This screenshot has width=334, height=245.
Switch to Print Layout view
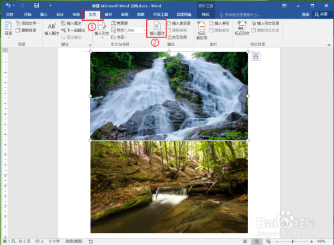(x=257, y=242)
